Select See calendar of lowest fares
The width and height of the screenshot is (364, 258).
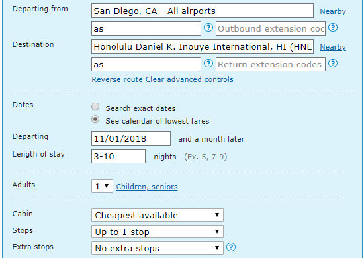[95, 120]
